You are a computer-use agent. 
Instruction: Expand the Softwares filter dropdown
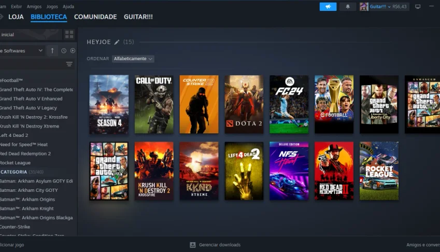click(22, 50)
